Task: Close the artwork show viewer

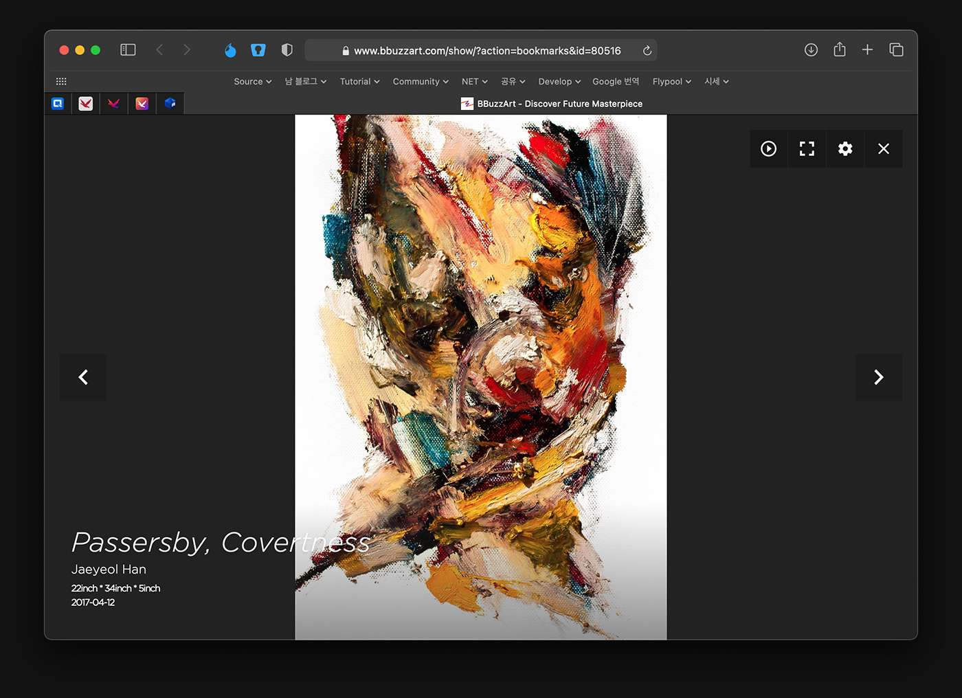Action: click(884, 148)
